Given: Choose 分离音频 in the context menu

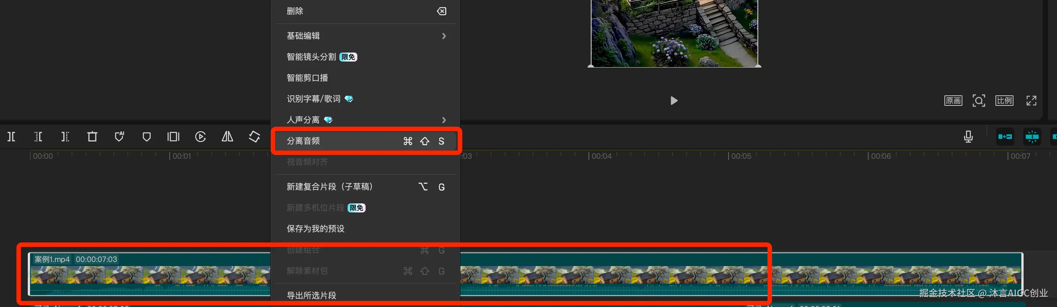Looking at the screenshot, I should click(x=365, y=141).
